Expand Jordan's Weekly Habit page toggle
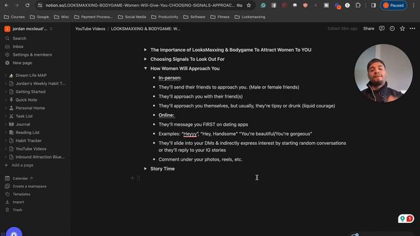420x236 pixels. (6, 83)
